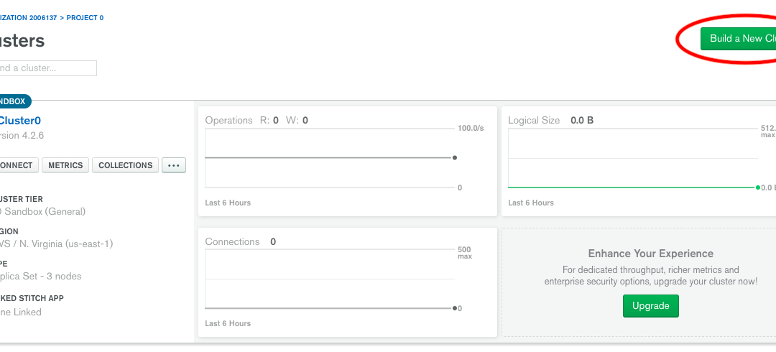The image size is (776, 352).
Task: Click the Operations chart endpoint dot
Action: (455, 157)
